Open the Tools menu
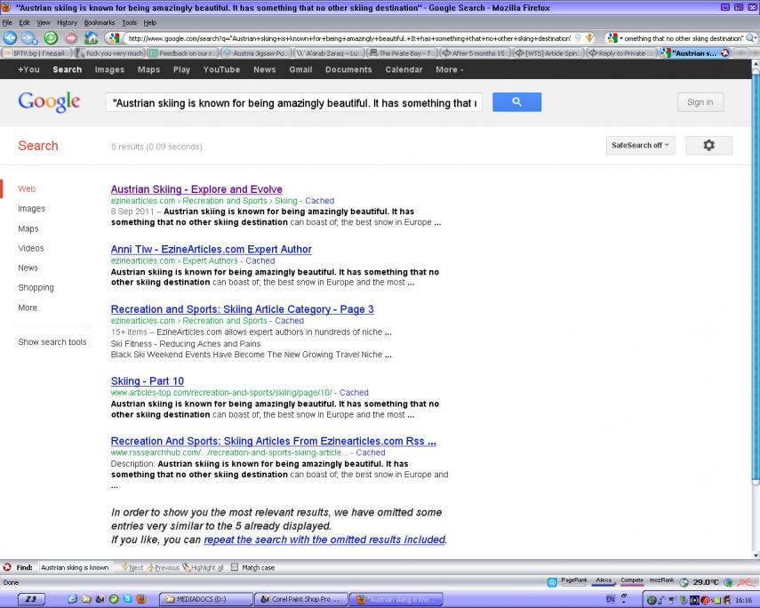This screenshot has width=760, height=608. pos(129,22)
